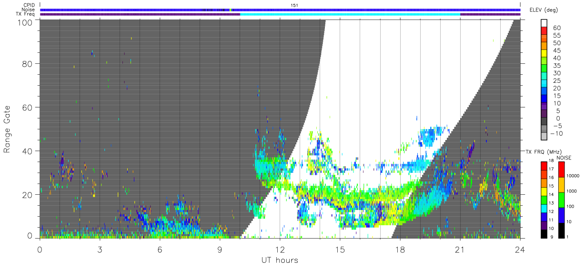Click the "Range Gate" y-axis title

click(7, 129)
